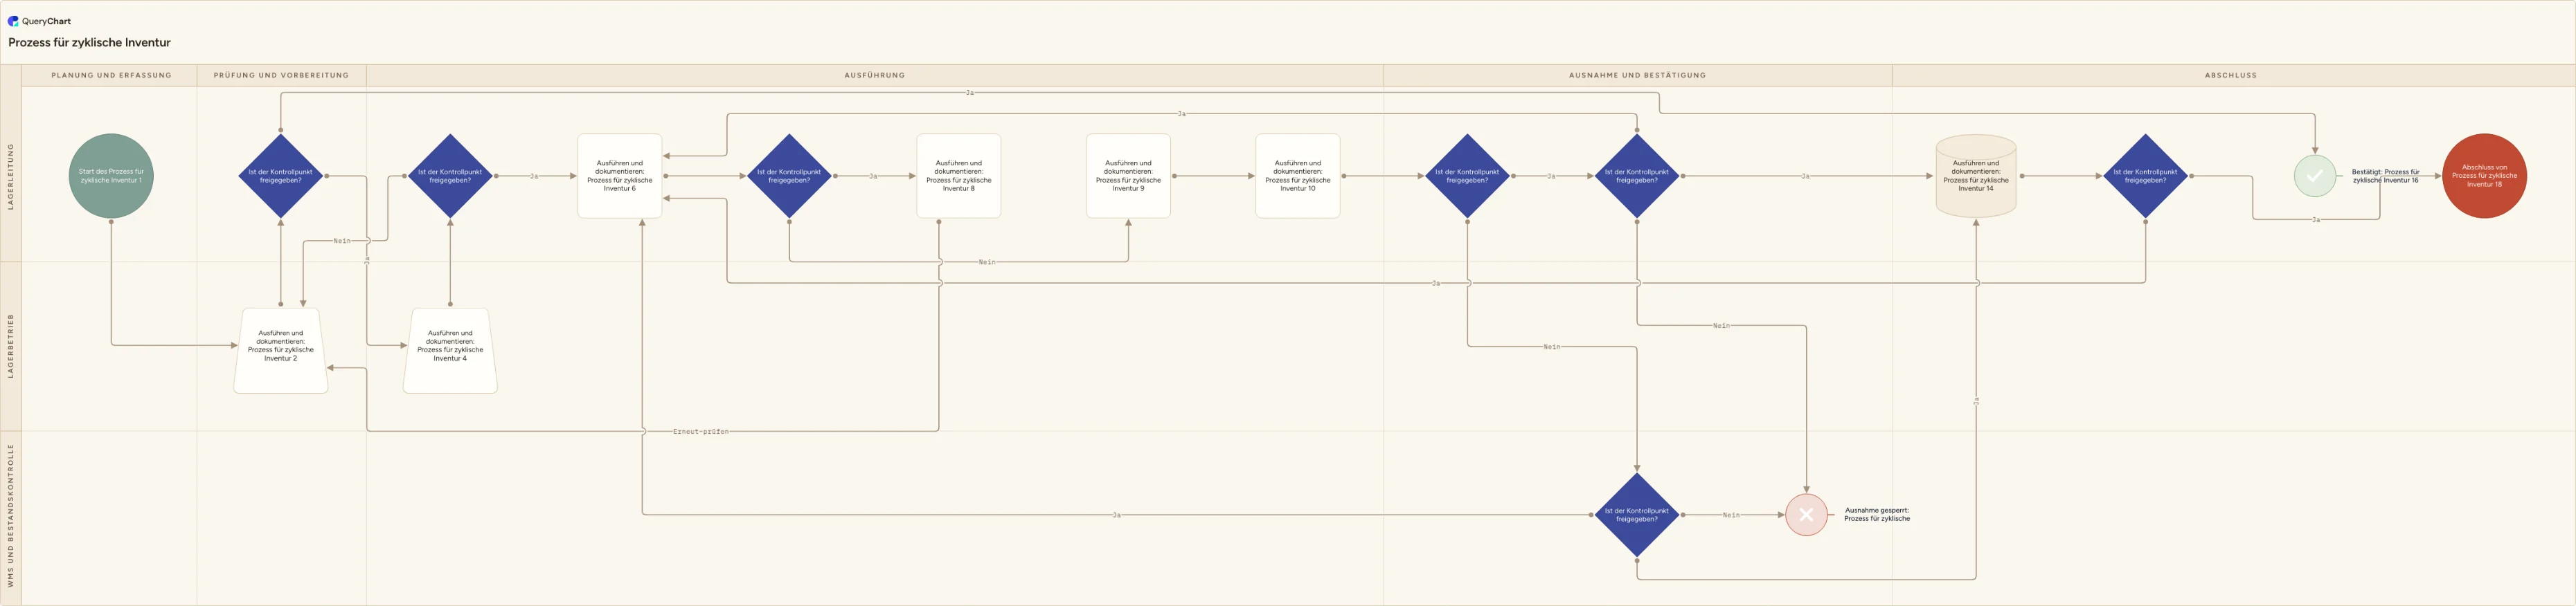Select the process box Inventur 10
Image resolution: width=2576 pixels, height=606 pixels.
pos(1298,176)
